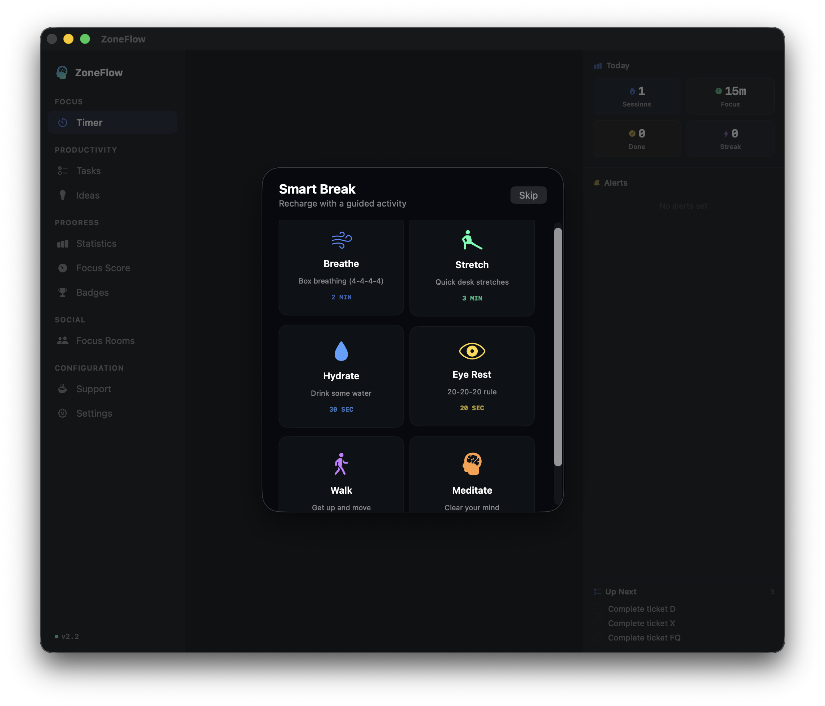Choose the Meditate brain icon
Image resolution: width=825 pixels, height=706 pixels.
click(x=472, y=464)
